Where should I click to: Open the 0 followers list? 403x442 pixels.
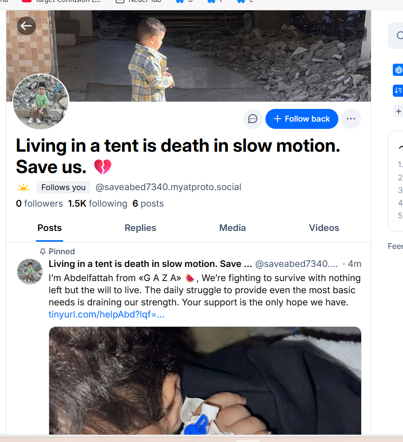tap(39, 204)
